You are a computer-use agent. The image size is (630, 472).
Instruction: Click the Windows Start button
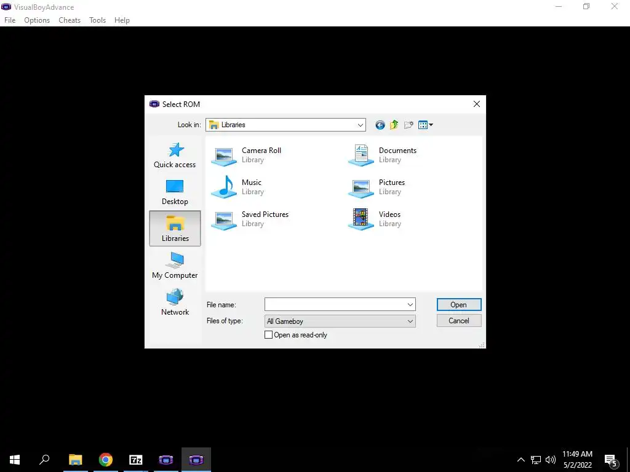[15, 460]
